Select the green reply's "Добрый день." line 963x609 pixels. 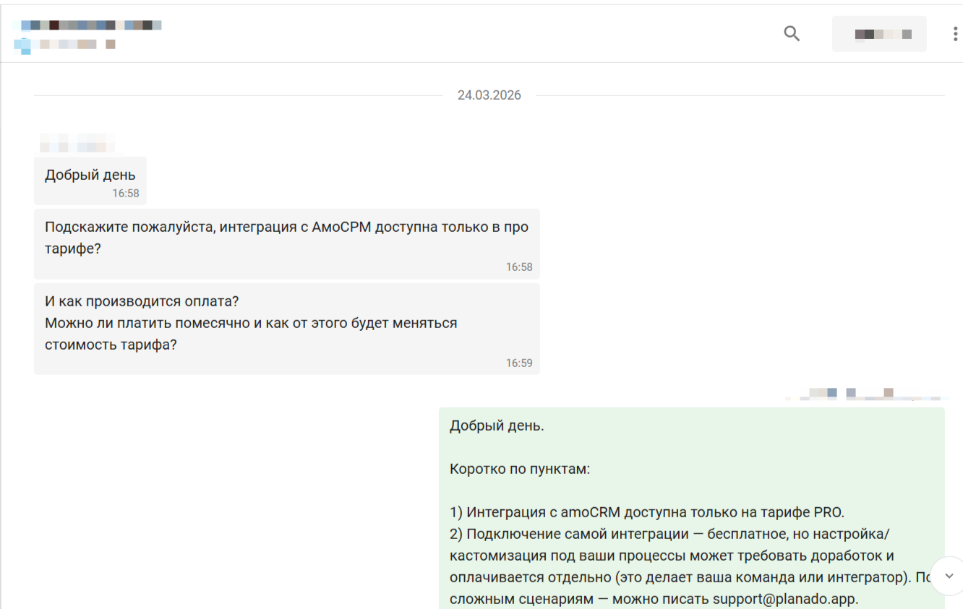[497, 426]
